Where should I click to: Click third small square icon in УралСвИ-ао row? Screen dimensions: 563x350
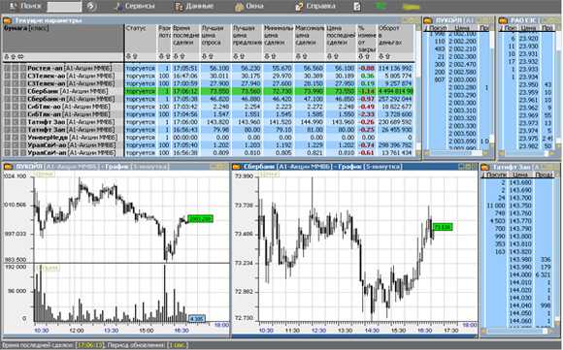(x=23, y=145)
